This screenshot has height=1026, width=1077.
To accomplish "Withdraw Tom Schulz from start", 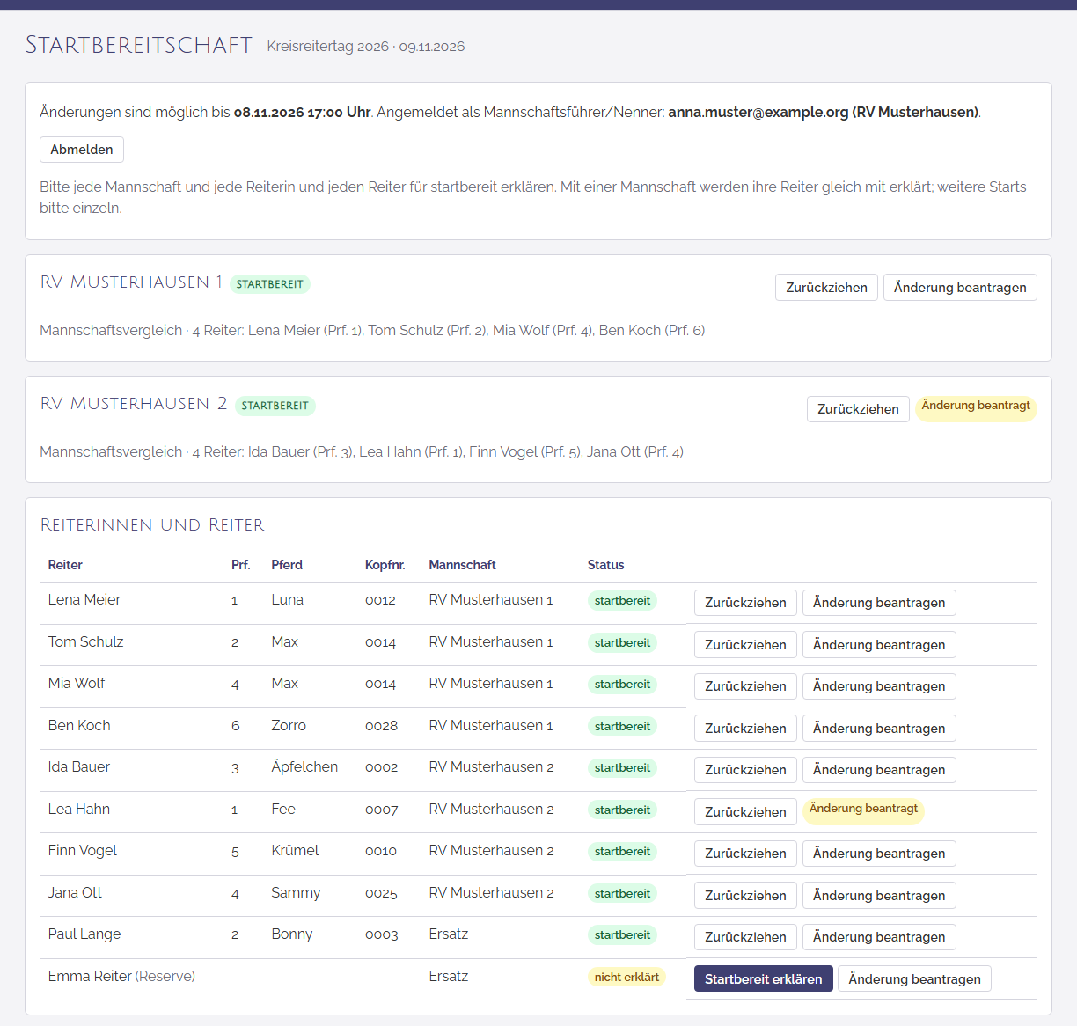I will (745, 645).
